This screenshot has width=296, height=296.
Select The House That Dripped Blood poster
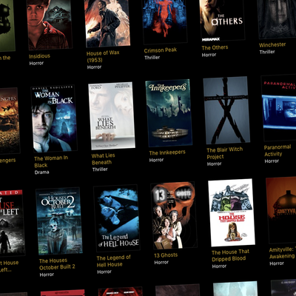coord(232,212)
